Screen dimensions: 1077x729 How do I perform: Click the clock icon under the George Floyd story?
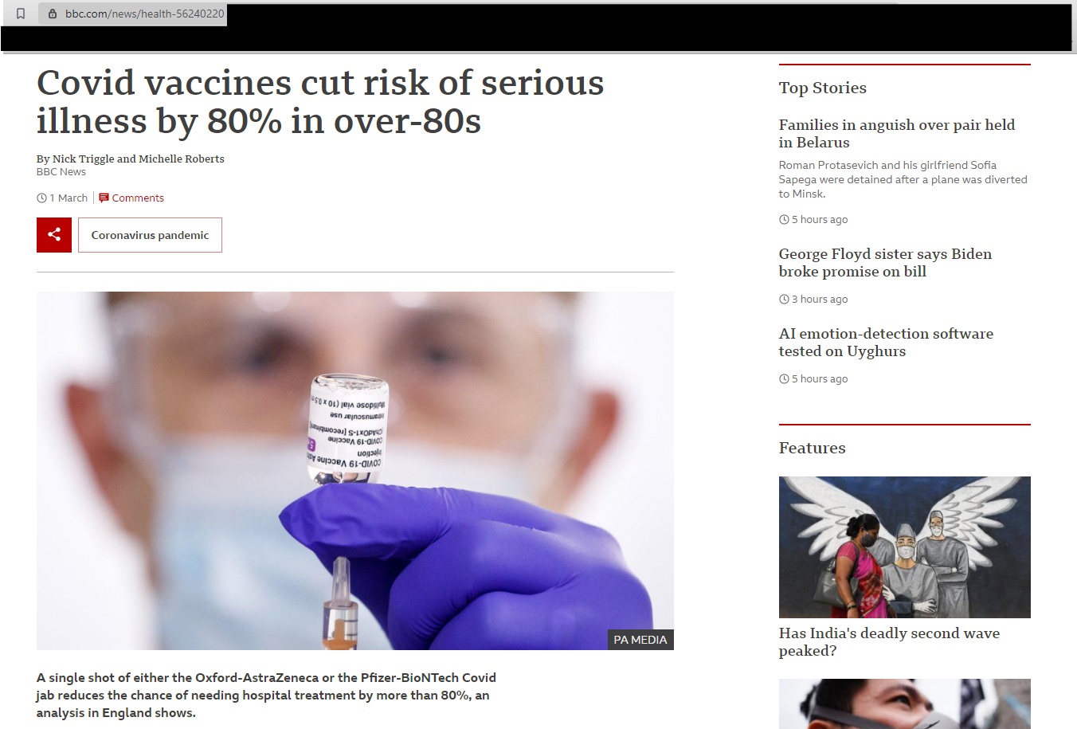784,299
